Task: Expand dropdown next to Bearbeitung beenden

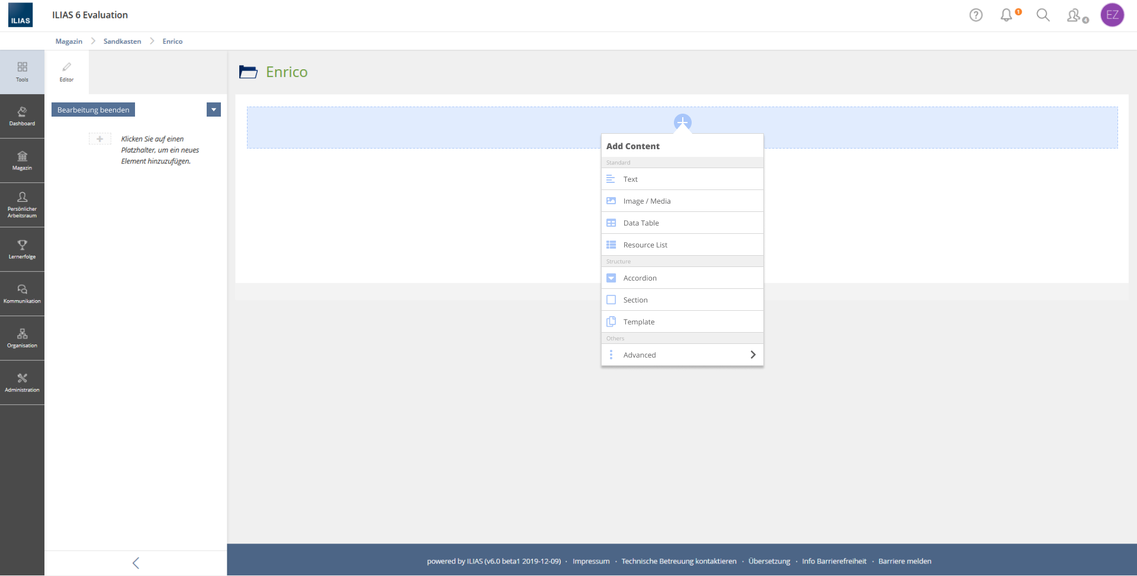Action: click(x=214, y=110)
